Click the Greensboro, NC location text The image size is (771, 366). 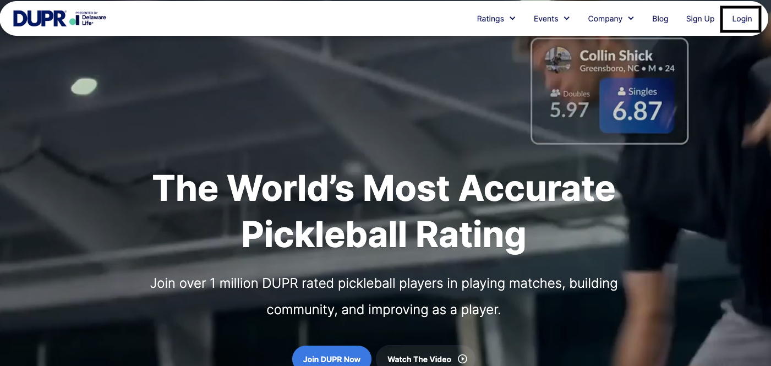pyautogui.click(x=609, y=69)
